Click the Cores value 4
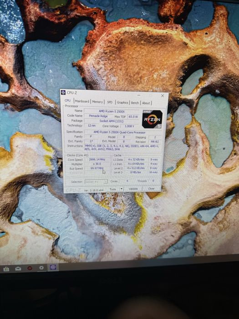 [127, 181]
